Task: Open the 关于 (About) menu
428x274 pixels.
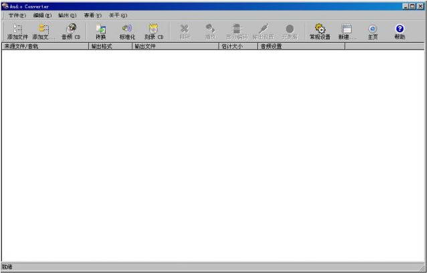Action: click(x=118, y=15)
